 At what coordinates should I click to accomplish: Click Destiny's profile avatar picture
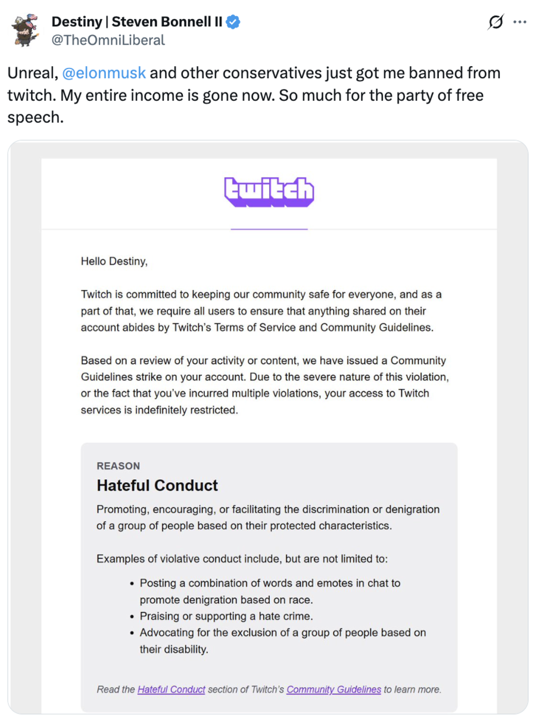(x=26, y=30)
